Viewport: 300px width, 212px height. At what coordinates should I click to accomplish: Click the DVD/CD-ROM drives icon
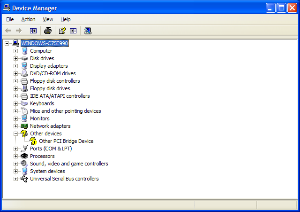coord(24,73)
